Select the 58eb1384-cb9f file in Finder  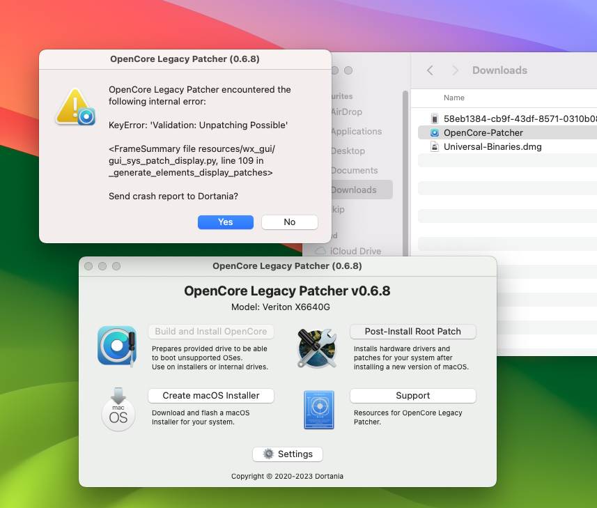[x=508, y=118]
